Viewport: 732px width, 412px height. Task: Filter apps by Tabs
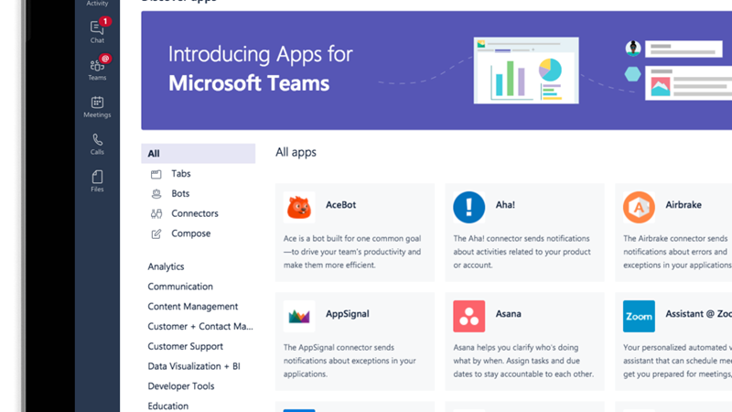point(180,174)
